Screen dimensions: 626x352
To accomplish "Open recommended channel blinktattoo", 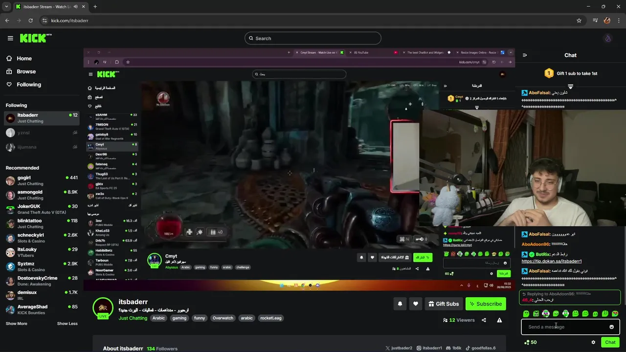I will pos(41,223).
